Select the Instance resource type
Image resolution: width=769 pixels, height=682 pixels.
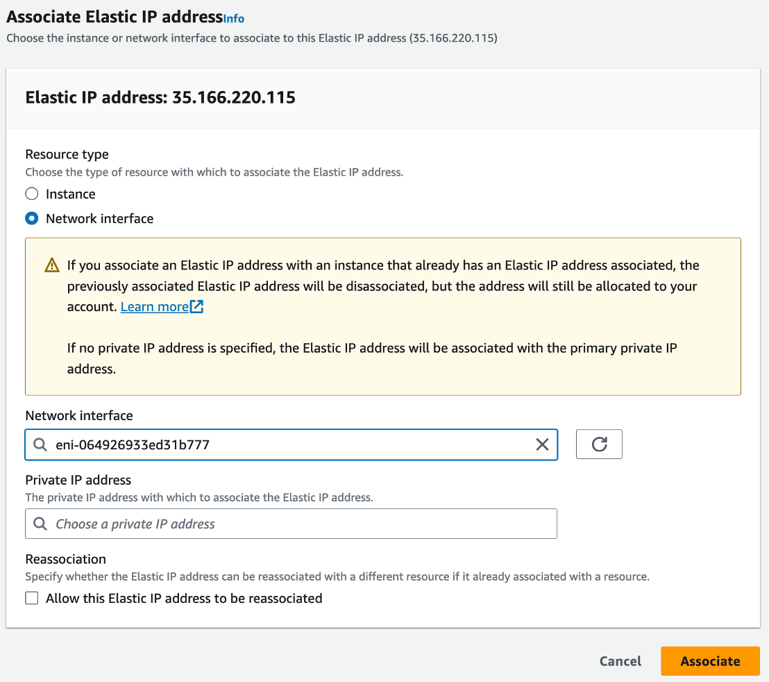[31, 194]
